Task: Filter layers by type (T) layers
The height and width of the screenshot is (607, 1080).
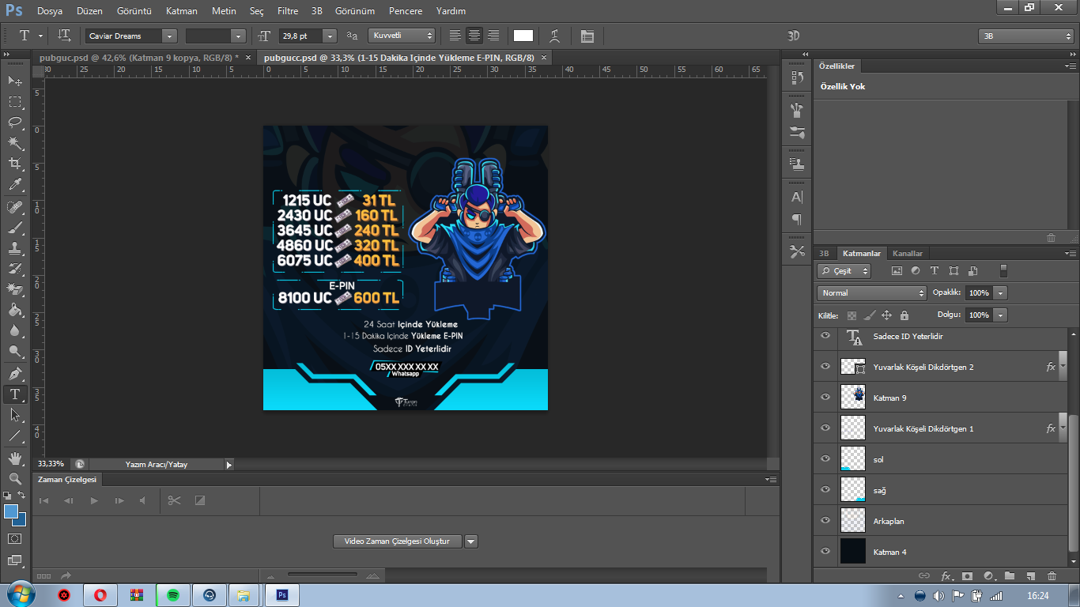Action: click(935, 271)
